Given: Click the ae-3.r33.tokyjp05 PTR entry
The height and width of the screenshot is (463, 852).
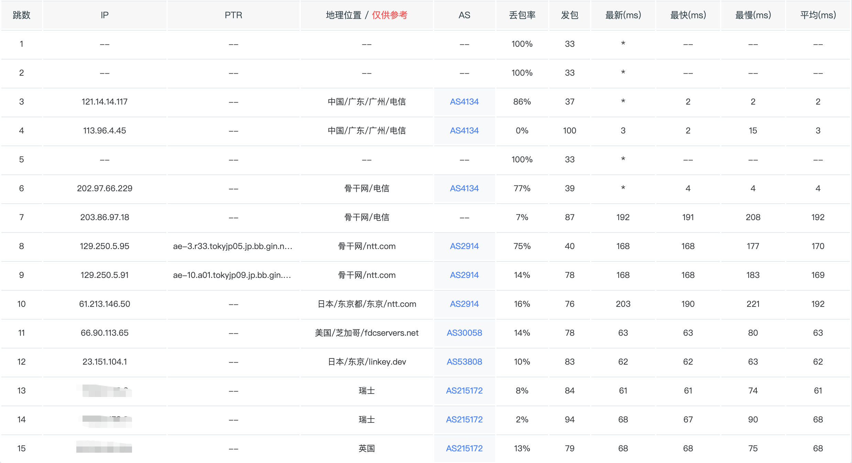Looking at the screenshot, I should tap(233, 246).
